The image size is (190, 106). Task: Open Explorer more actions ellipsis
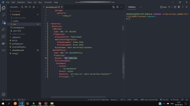[38, 7]
